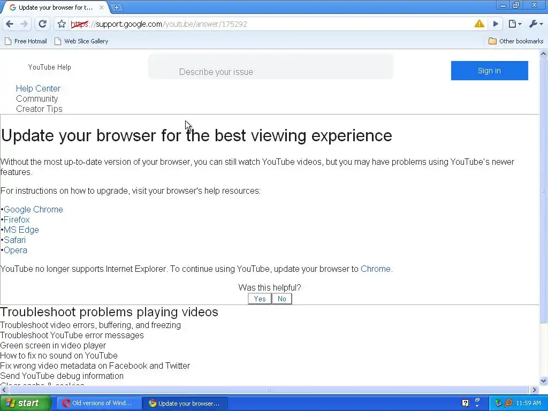Select the Update your browser tab
The height and width of the screenshot is (411, 548).
56,7
